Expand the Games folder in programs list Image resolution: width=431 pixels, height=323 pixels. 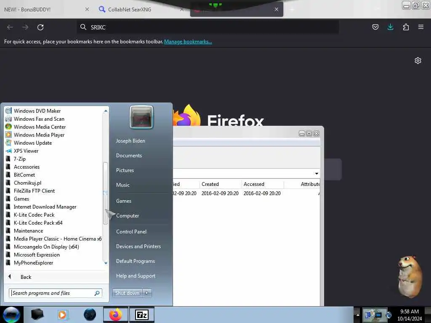[21, 199]
